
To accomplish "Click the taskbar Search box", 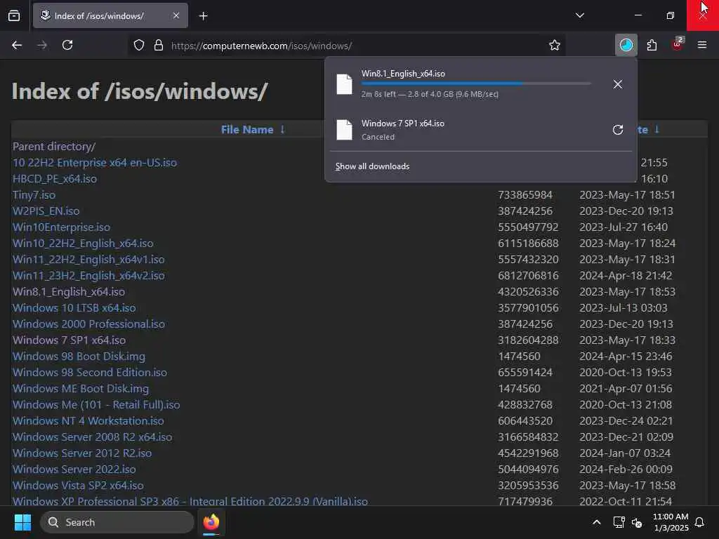I will [117, 522].
